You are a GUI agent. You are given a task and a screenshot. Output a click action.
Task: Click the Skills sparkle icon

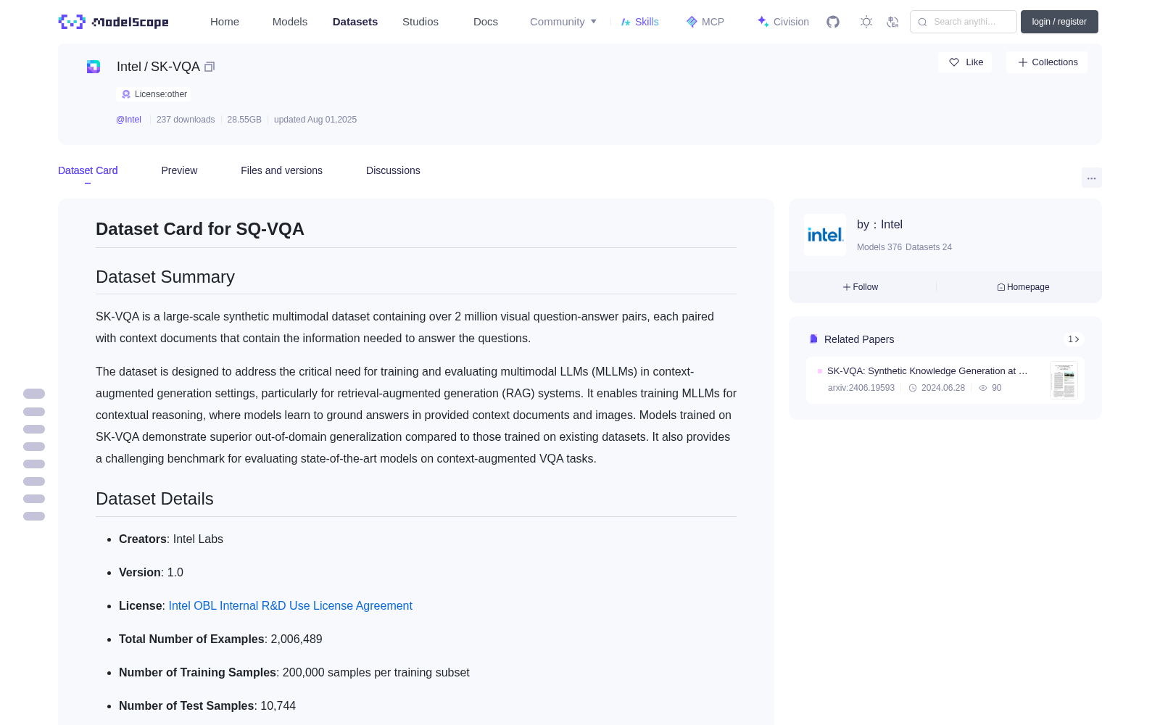coord(626,22)
